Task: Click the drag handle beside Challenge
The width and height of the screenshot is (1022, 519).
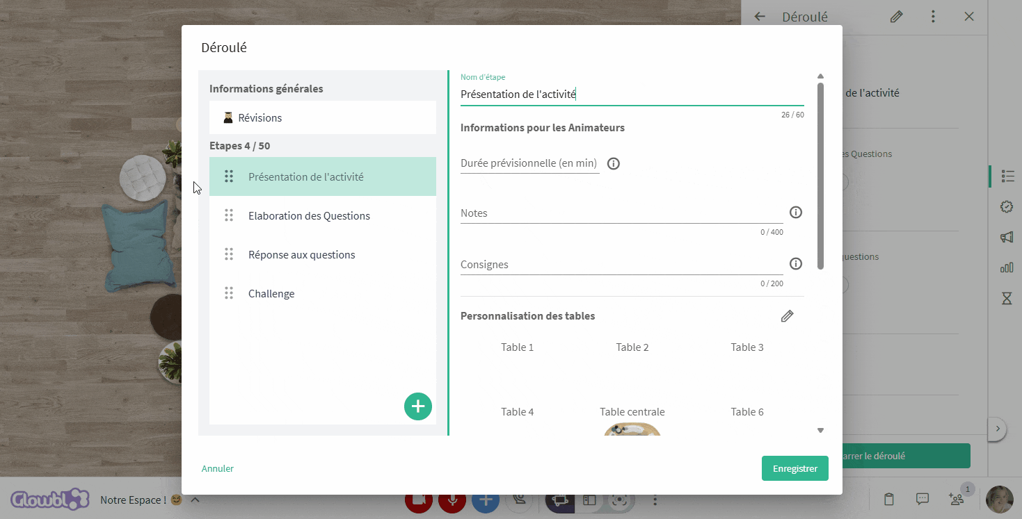Action: [229, 293]
